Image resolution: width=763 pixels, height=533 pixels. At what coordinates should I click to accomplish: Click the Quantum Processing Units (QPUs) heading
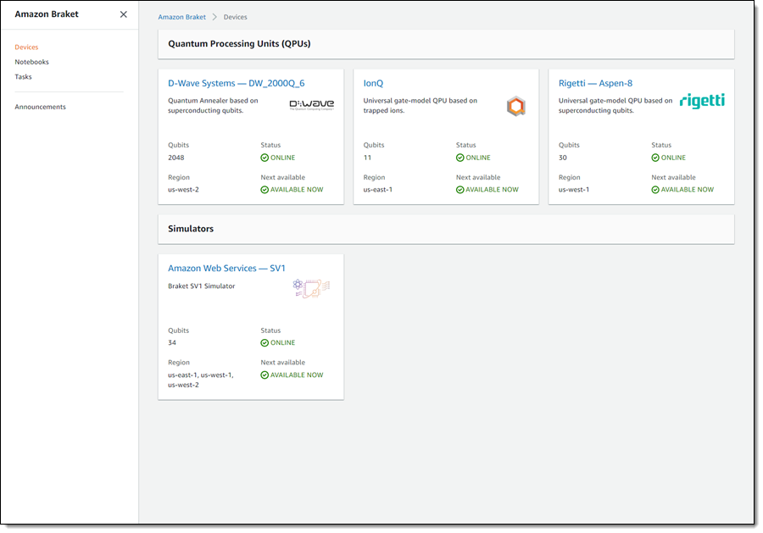[239, 44]
